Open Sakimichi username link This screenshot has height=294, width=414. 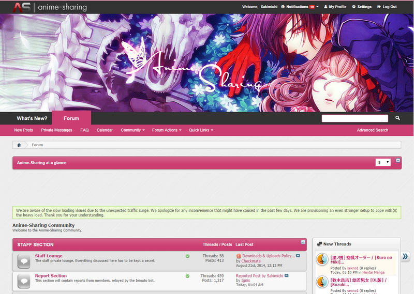pos(269,7)
